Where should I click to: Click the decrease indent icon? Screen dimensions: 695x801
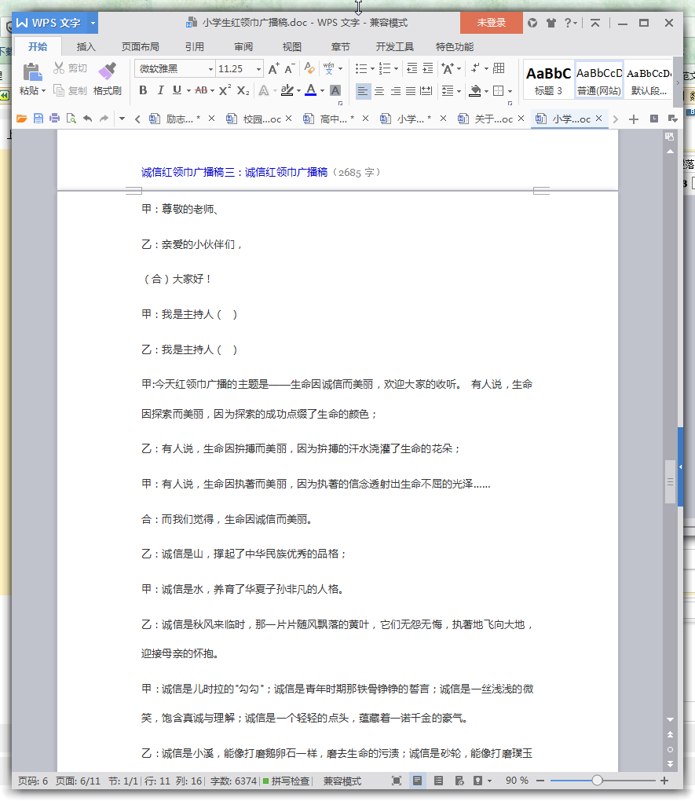coord(412,68)
